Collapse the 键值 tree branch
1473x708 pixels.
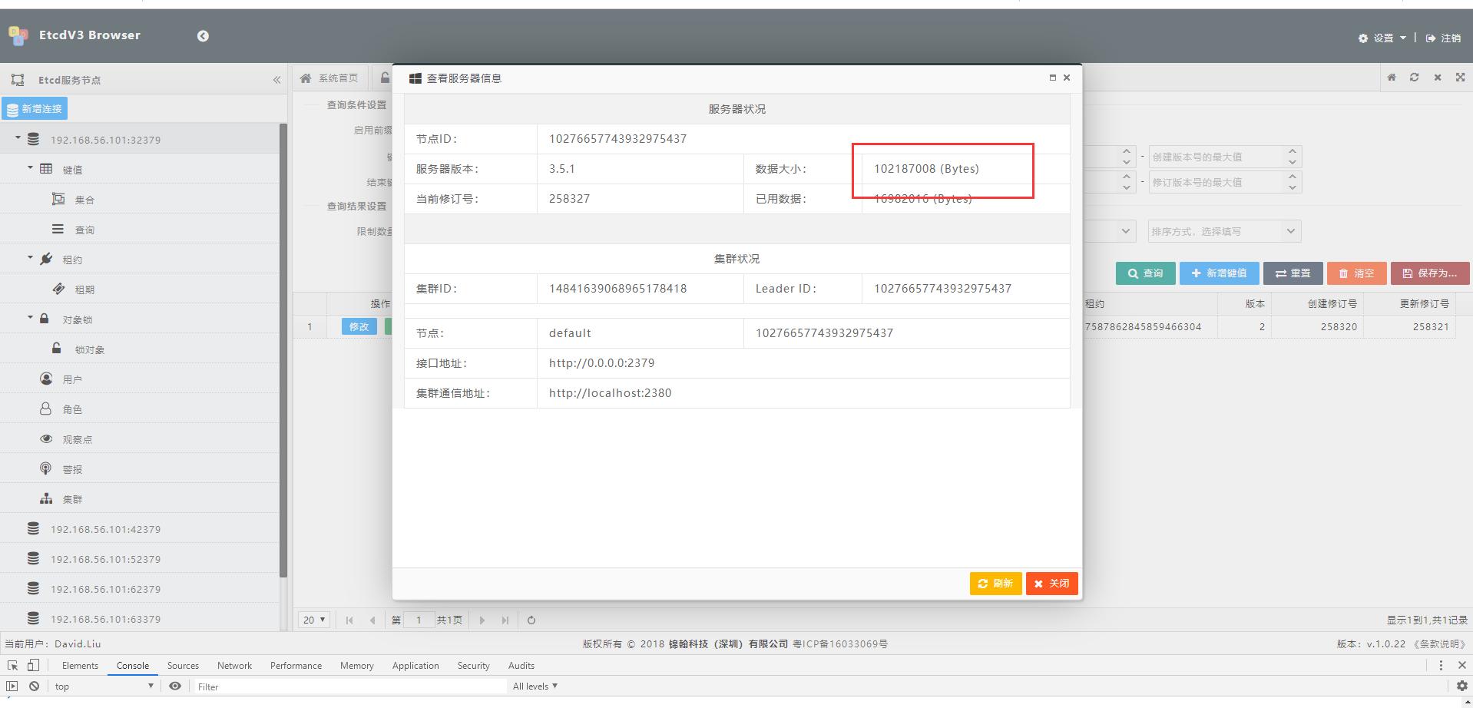click(30, 167)
